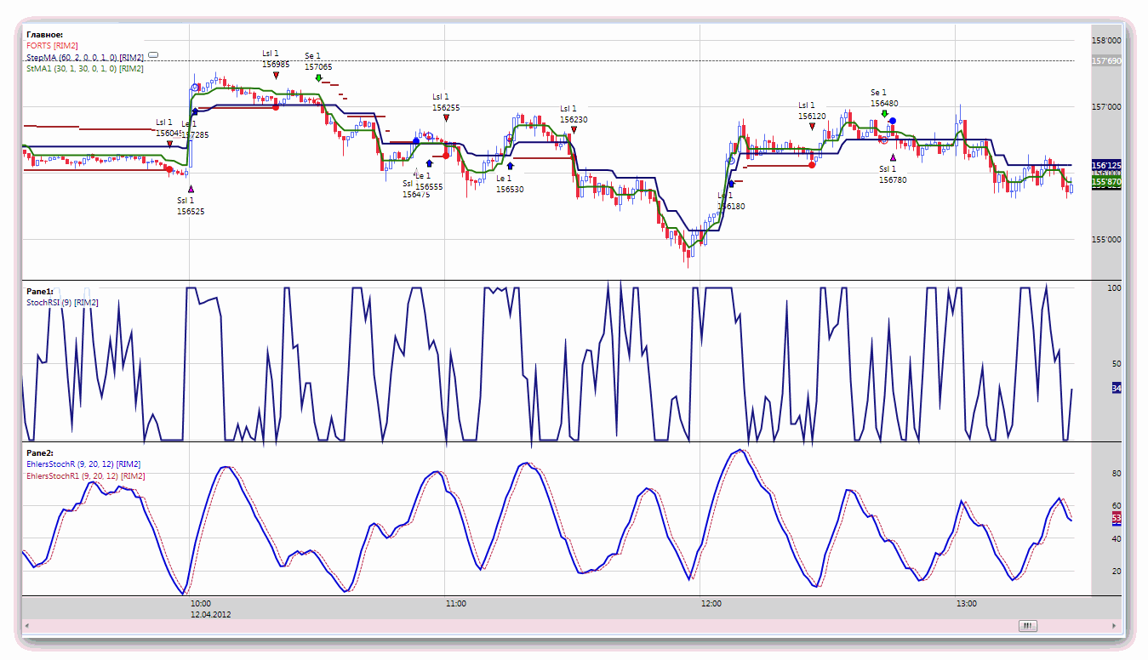This screenshot has width=1148, height=660.
Task: Click the 13:00 time axis label
Action: [x=966, y=604]
